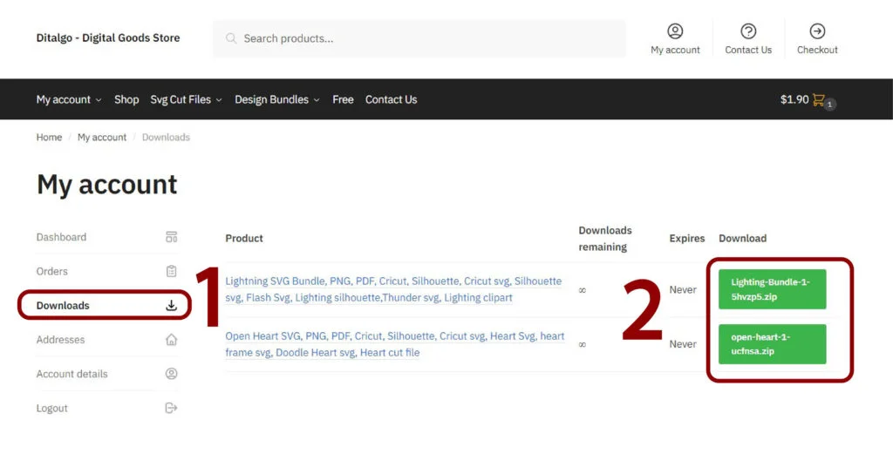Click the Logout exit icon
This screenshot has width=893, height=474.
(171, 408)
